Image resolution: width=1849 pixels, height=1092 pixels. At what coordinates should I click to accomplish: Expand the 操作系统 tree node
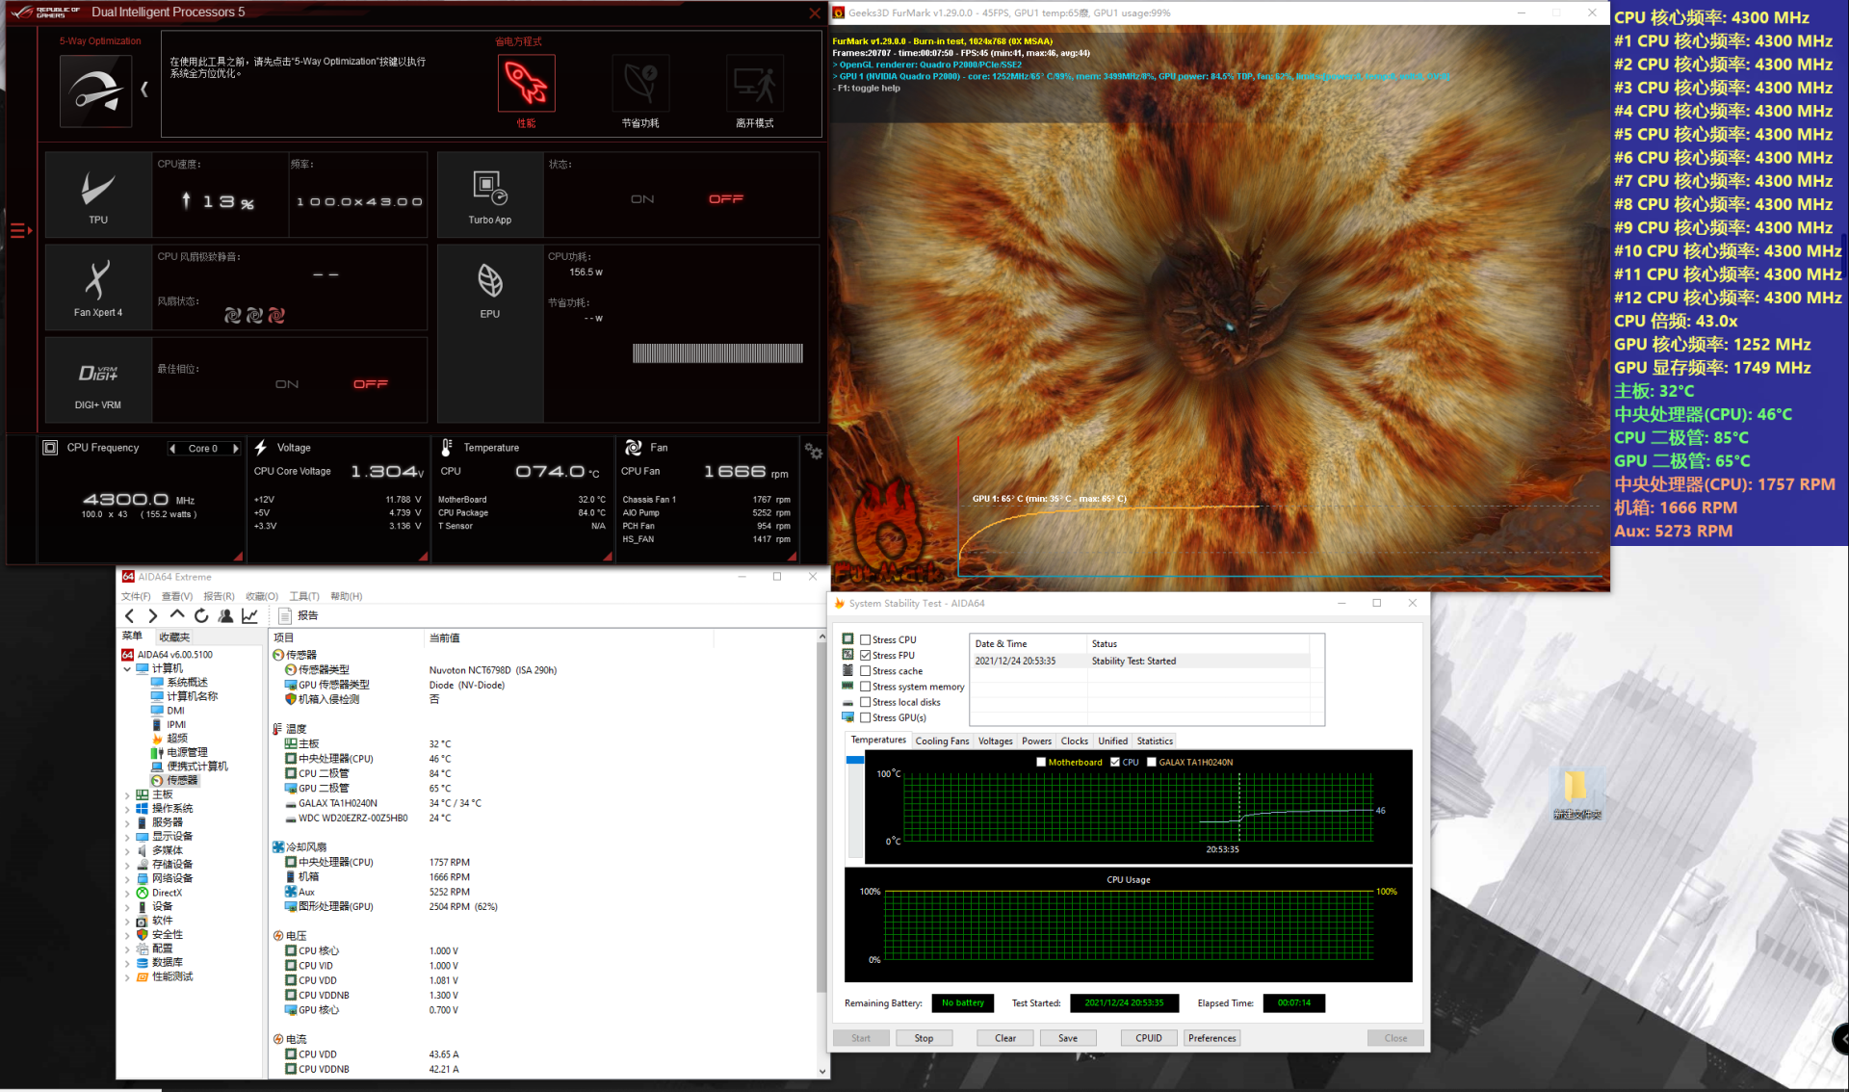click(127, 809)
